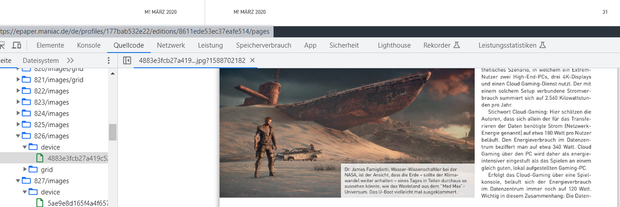Open the Leistungsstatistiken tab
Viewport: 620px width, 207px height.
tap(508, 45)
